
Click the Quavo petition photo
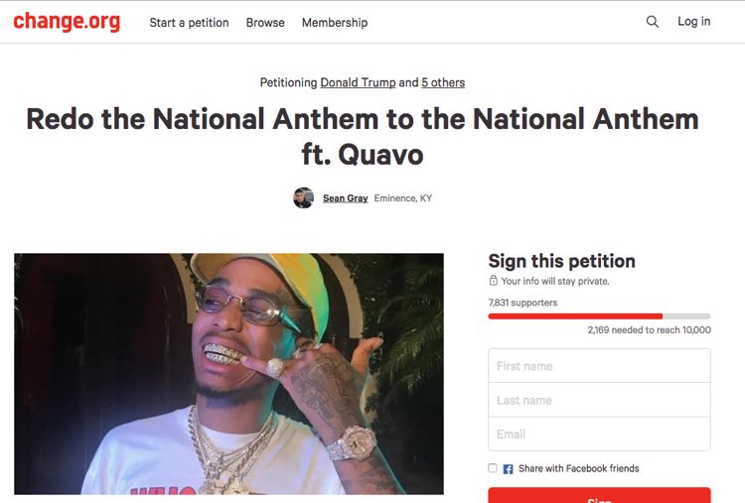click(228, 374)
